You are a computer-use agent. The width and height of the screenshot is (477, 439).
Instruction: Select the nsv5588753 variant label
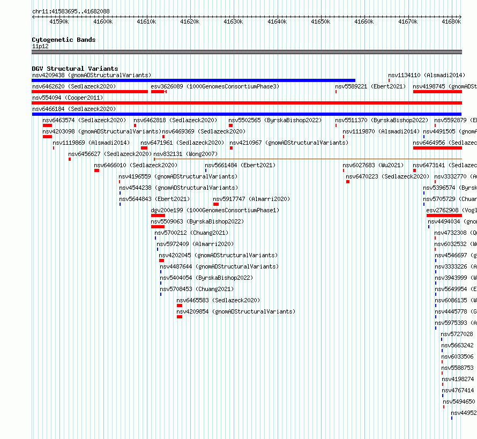coord(458,368)
